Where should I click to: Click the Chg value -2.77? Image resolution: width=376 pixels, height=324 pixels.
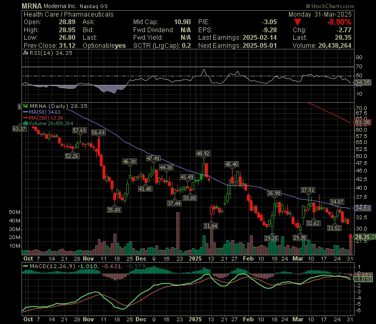[344, 30]
